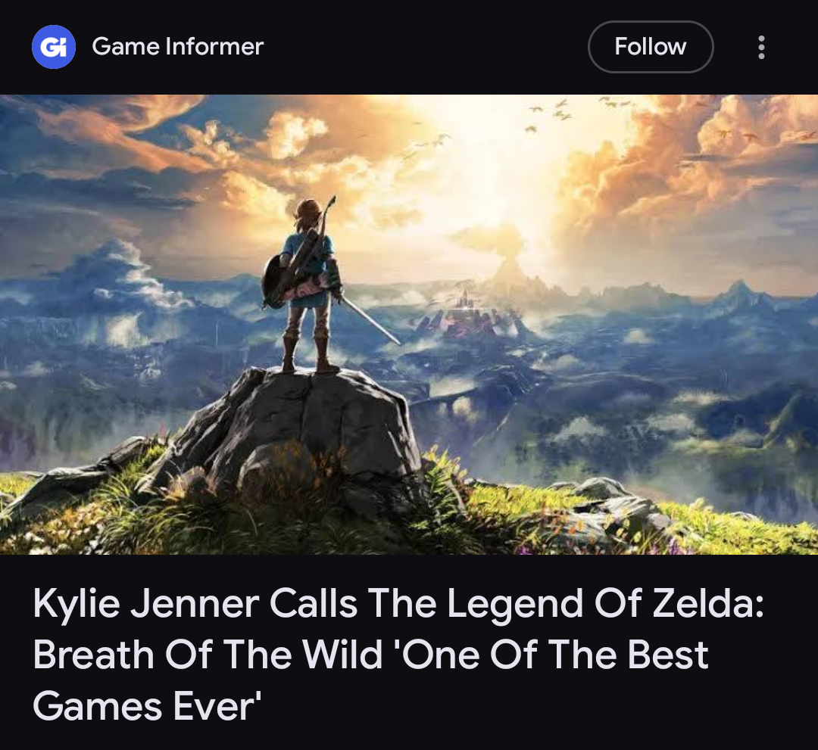
Task: Click the Game Informer GI logo icon
Action: coord(53,47)
